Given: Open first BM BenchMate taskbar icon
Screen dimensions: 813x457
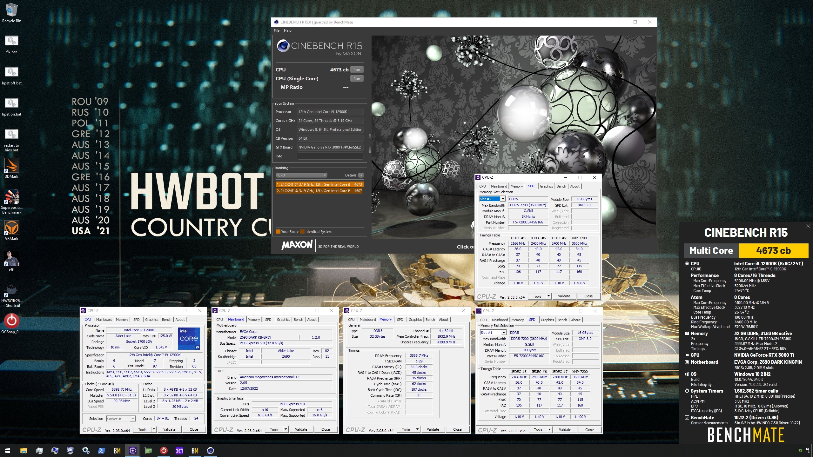Looking at the screenshot, I should pos(117,451).
